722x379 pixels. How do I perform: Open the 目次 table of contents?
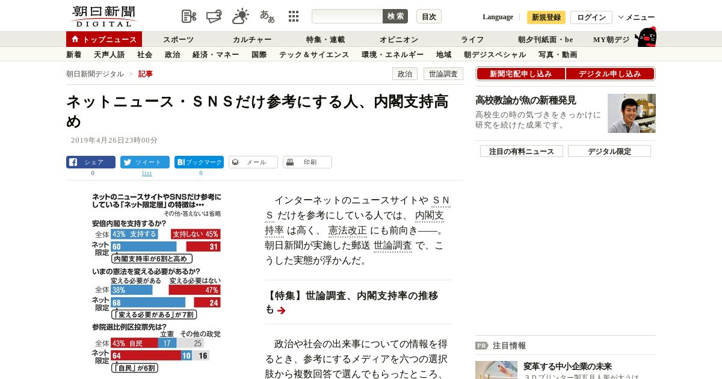click(429, 16)
